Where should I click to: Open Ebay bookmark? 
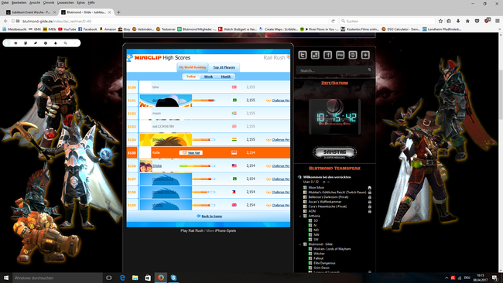point(124,29)
